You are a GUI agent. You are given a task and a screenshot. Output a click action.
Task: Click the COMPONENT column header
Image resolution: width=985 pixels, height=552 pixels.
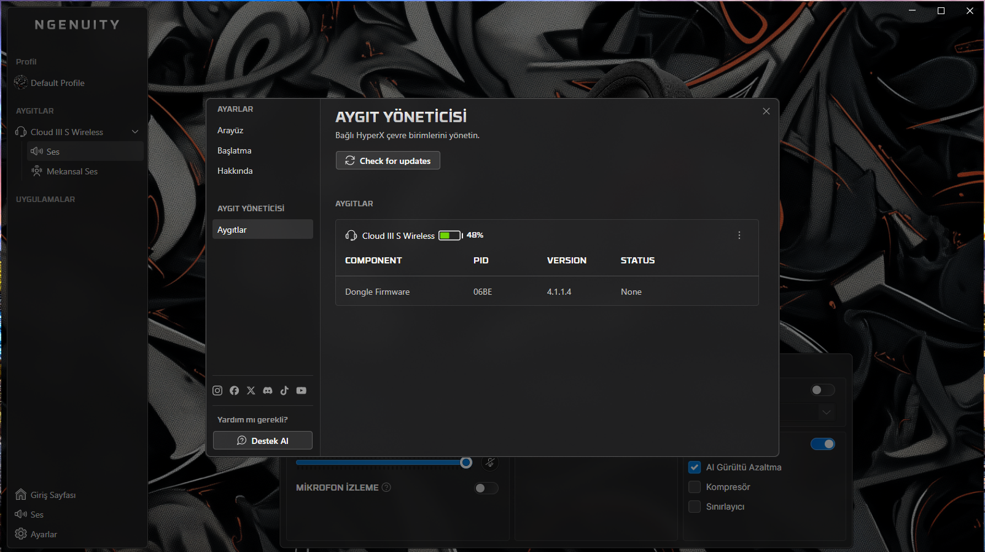pos(373,260)
